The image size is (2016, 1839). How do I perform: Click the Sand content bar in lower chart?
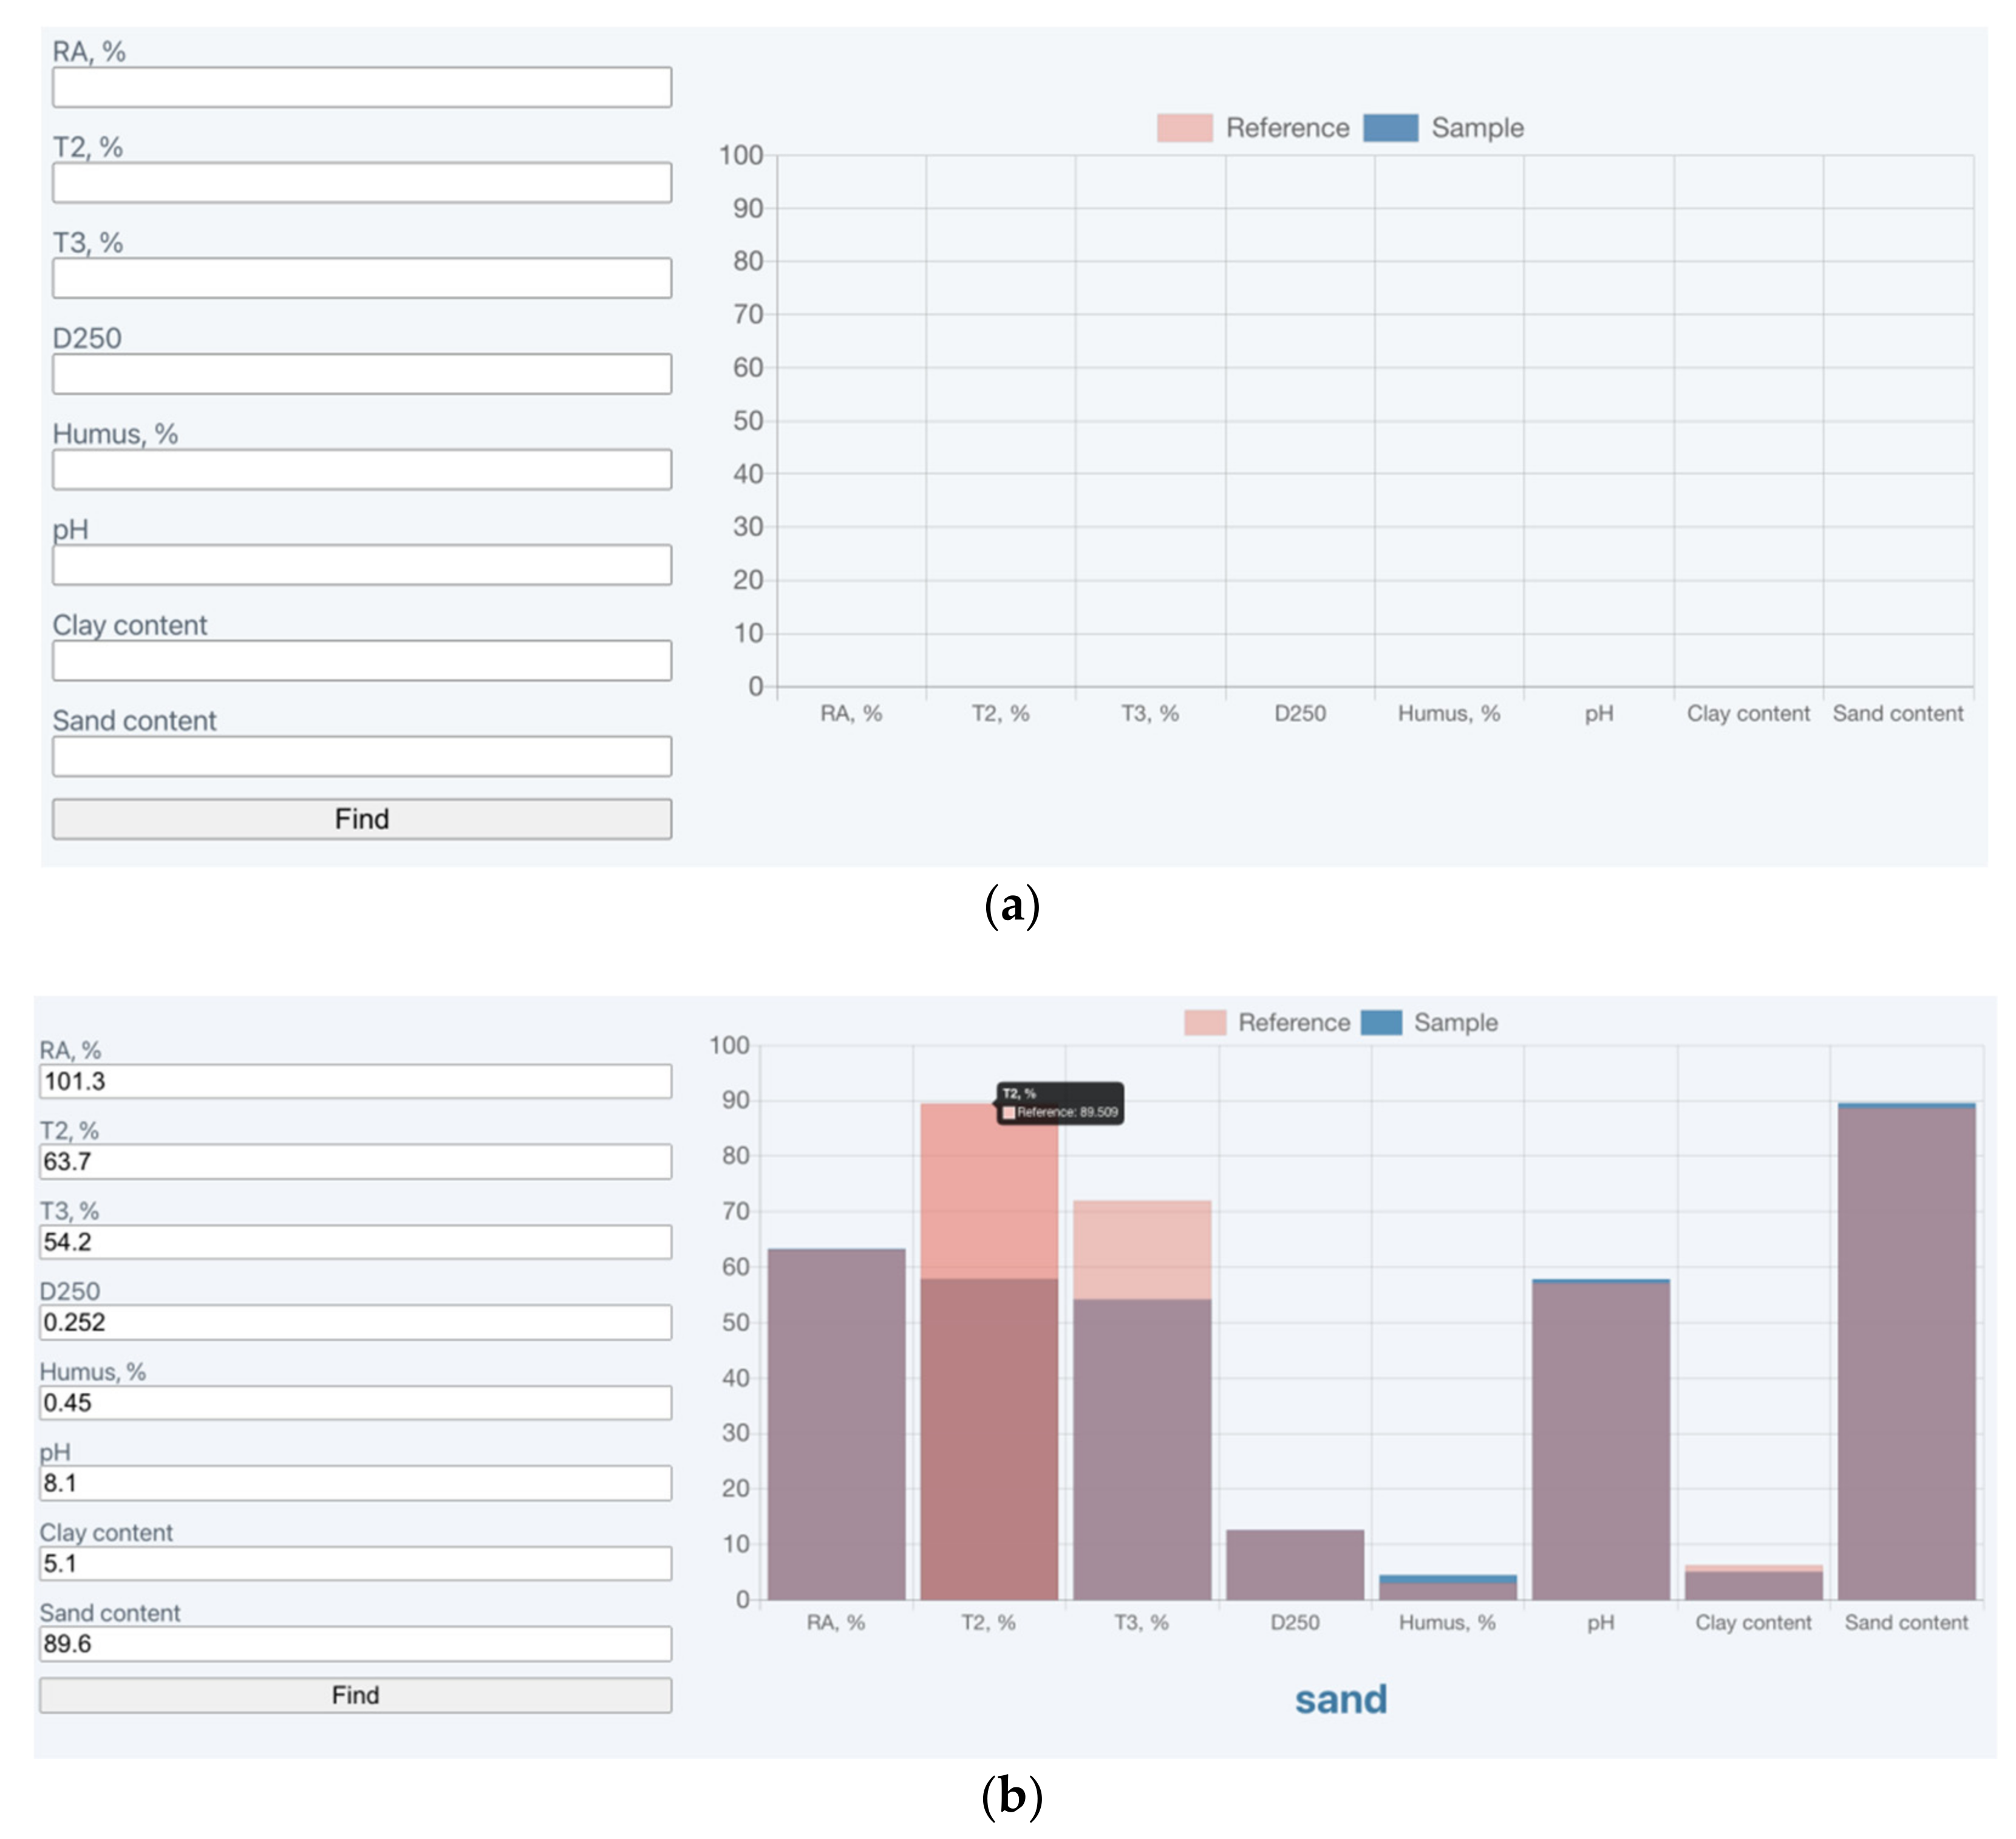point(1906,1350)
